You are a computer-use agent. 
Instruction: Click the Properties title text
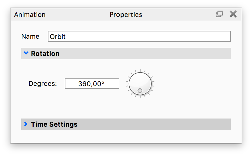[126, 15]
